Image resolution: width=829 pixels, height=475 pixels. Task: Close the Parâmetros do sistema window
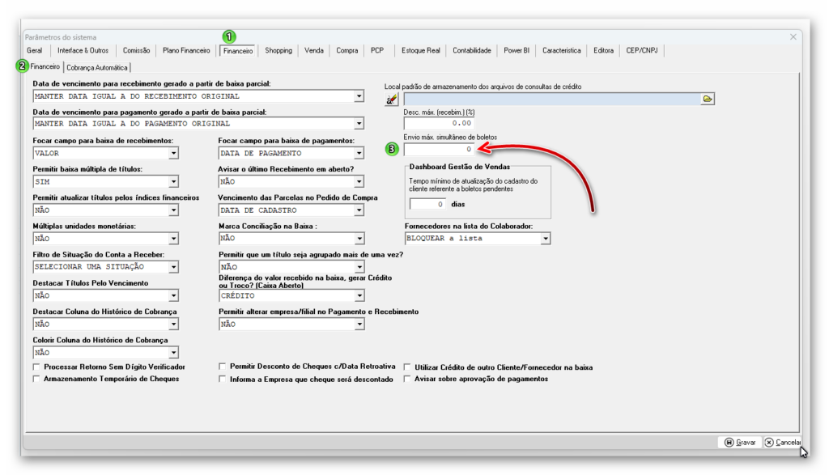pyautogui.click(x=793, y=37)
